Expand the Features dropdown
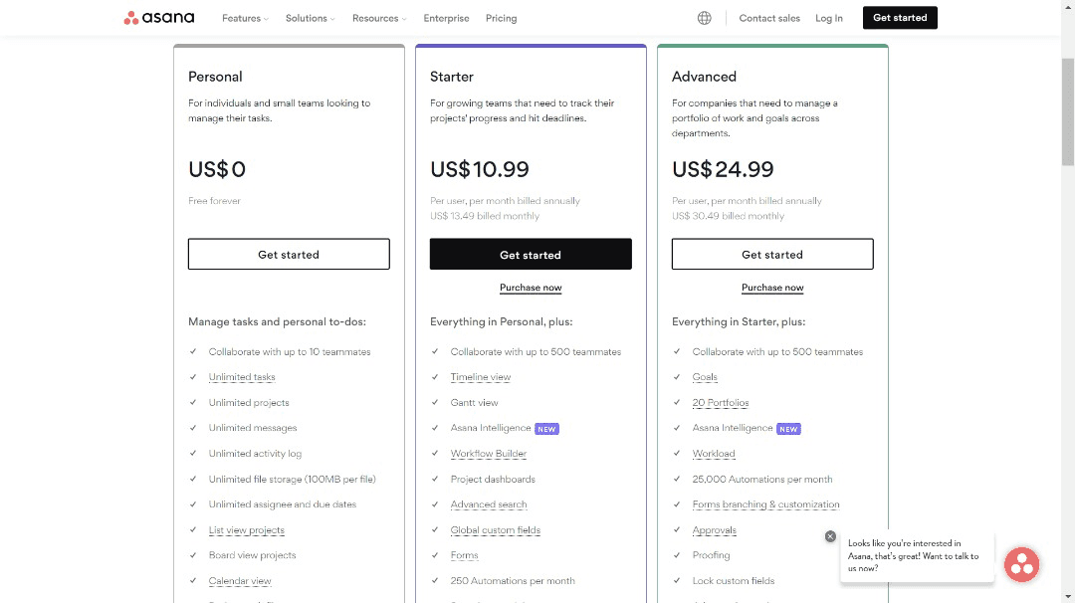 pos(245,18)
